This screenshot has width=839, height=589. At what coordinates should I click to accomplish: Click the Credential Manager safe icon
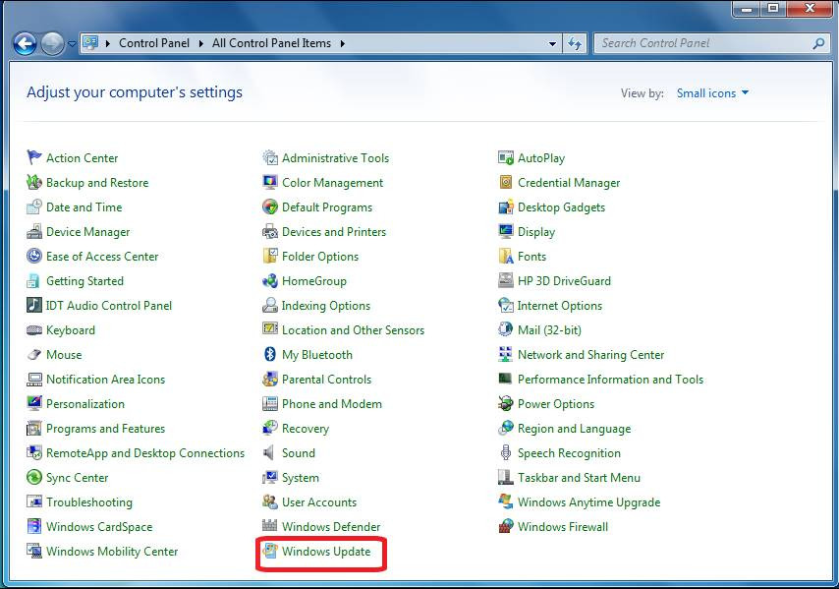click(x=506, y=182)
